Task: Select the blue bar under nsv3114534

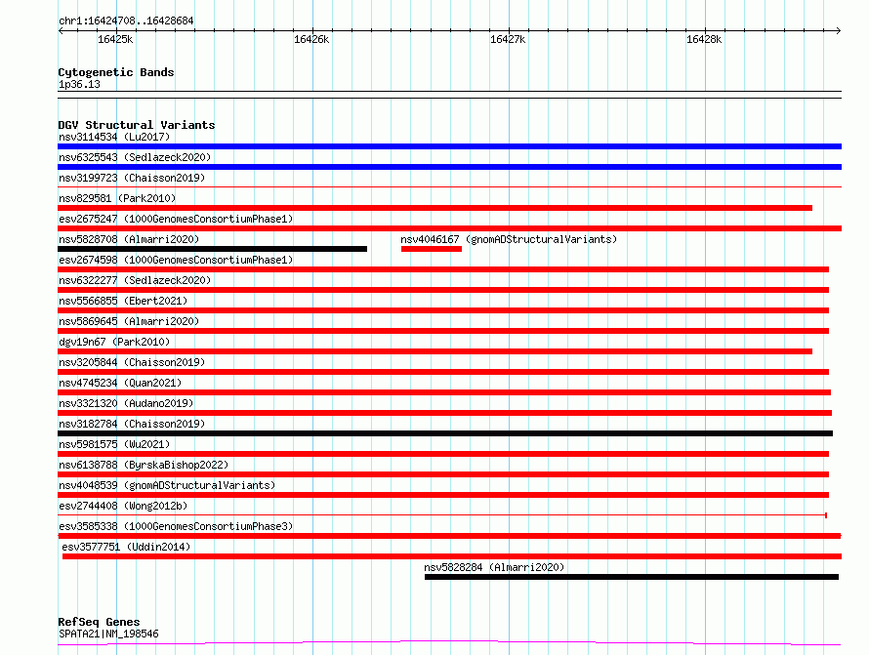Action: tap(449, 146)
